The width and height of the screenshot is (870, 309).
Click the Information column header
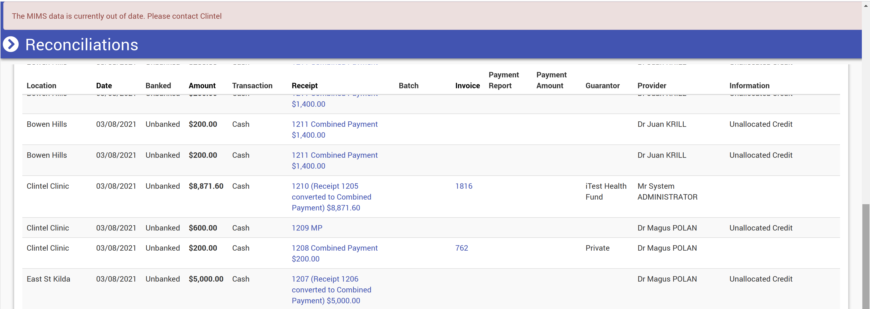(749, 86)
